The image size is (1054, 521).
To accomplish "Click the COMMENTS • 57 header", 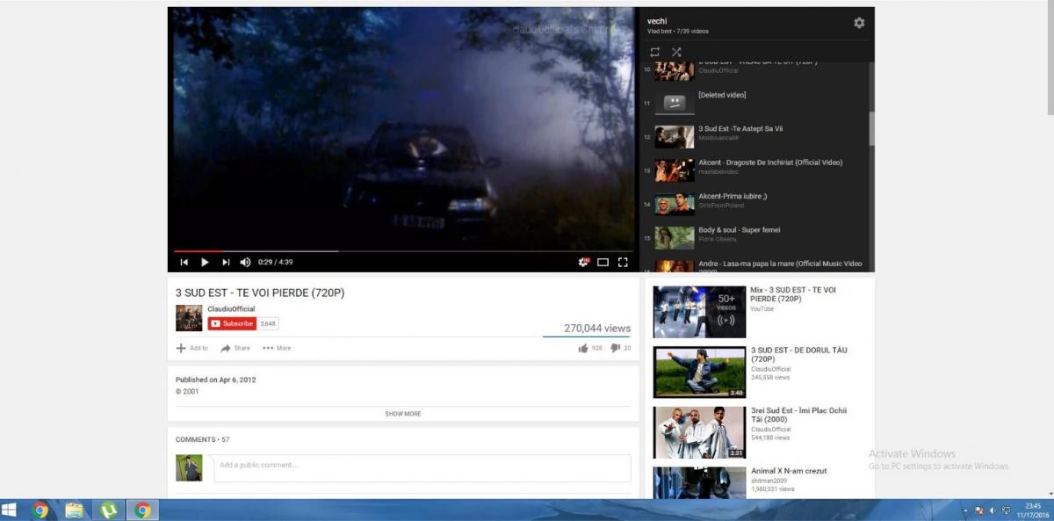I will (x=202, y=439).
